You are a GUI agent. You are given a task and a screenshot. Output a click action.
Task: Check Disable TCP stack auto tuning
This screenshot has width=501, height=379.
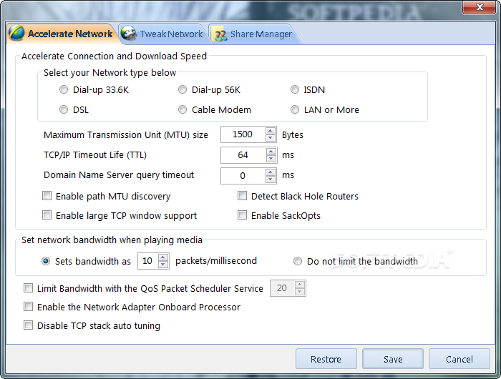tap(28, 325)
